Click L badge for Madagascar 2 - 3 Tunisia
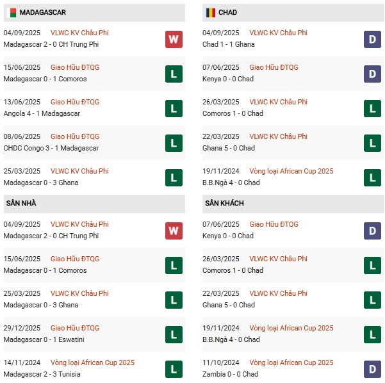The width and height of the screenshot is (385, 383). pyautogui.click(x=174, y=368)
